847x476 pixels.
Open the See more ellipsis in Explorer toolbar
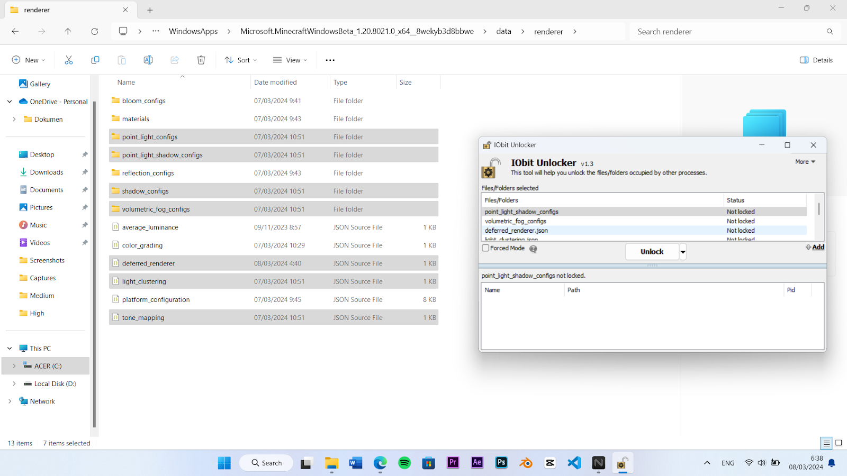[x=330, y=60]
